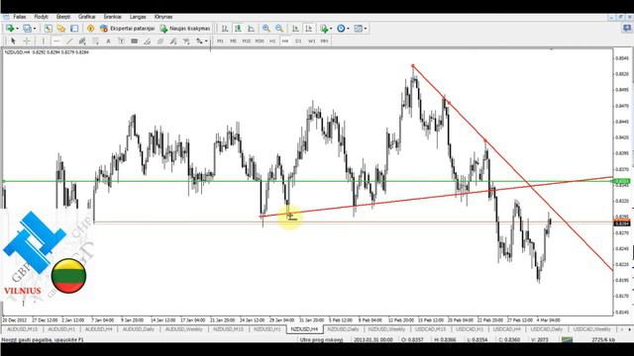Set timeframe to M15
Screen dimensions: 634x356
tap(247, 41)
